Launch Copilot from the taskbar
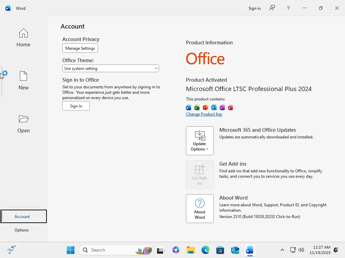 (x=176, y=250)
